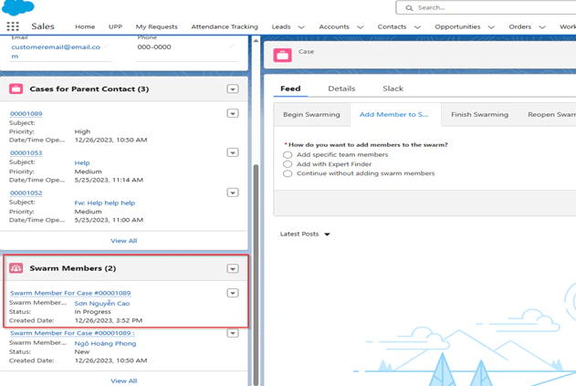This screenshot has width=576, height=386.
Task: Open case number 00001089 link
Action: (26, 114)
